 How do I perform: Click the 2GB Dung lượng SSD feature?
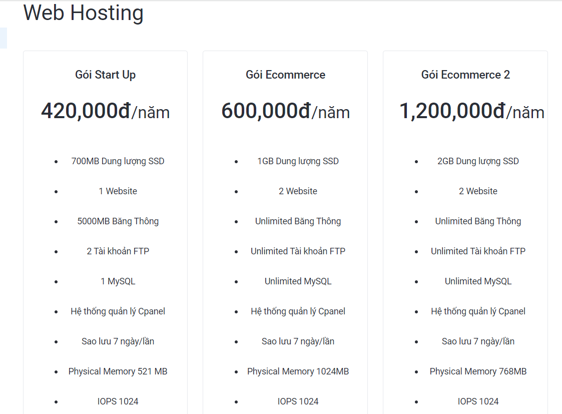pos(478,161)
